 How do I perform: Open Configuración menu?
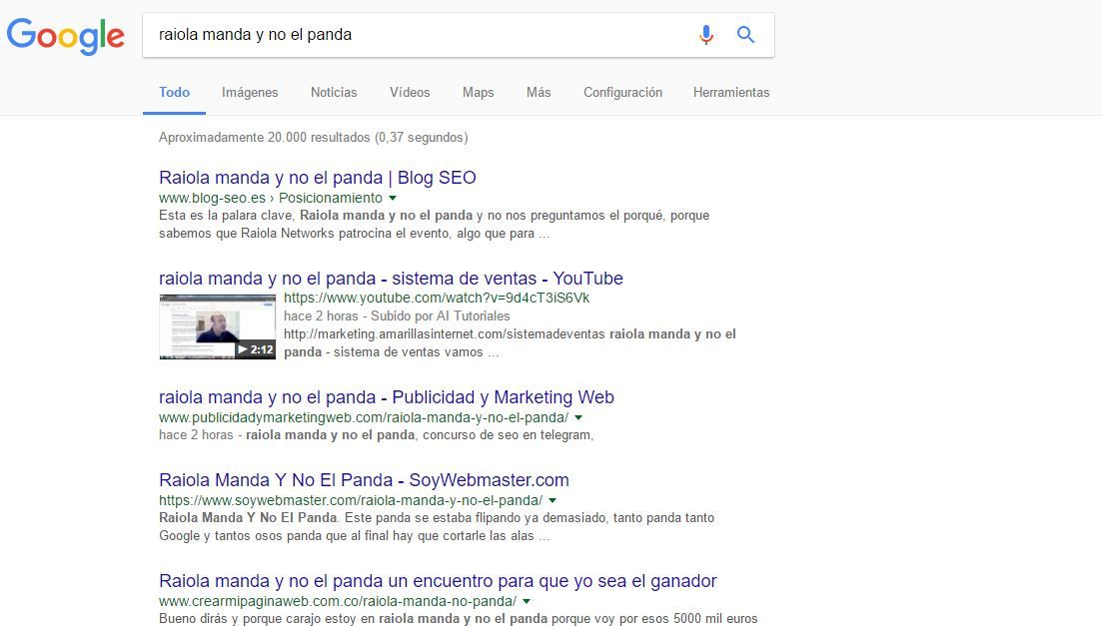(622, 92)
